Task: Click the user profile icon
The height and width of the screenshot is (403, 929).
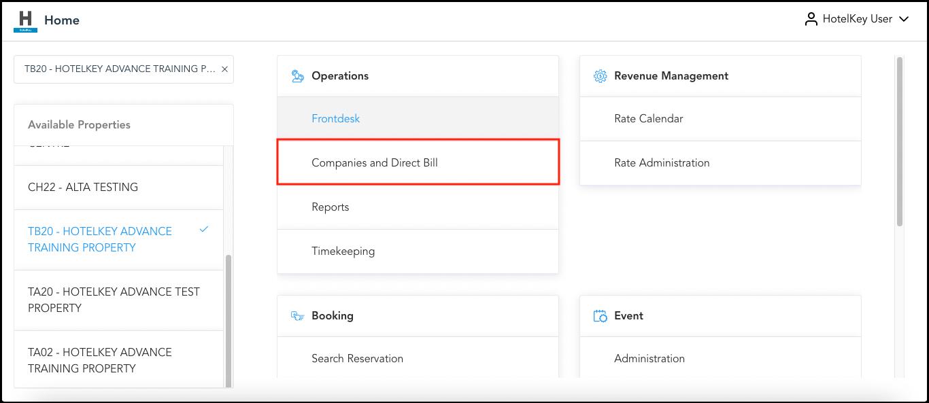Action: 811,18
